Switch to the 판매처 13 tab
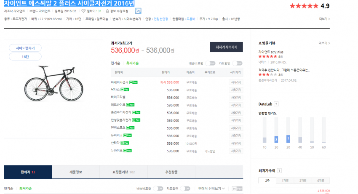This screenshot has height=194, width=358. (28, 172)
